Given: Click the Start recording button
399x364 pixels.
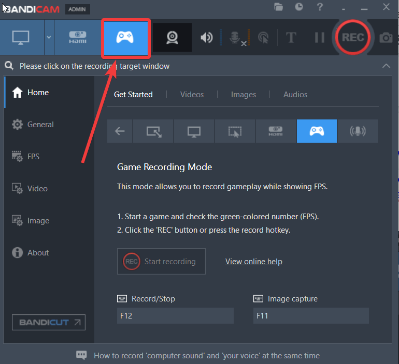Looking at the screenshot, I should (161, 261).
